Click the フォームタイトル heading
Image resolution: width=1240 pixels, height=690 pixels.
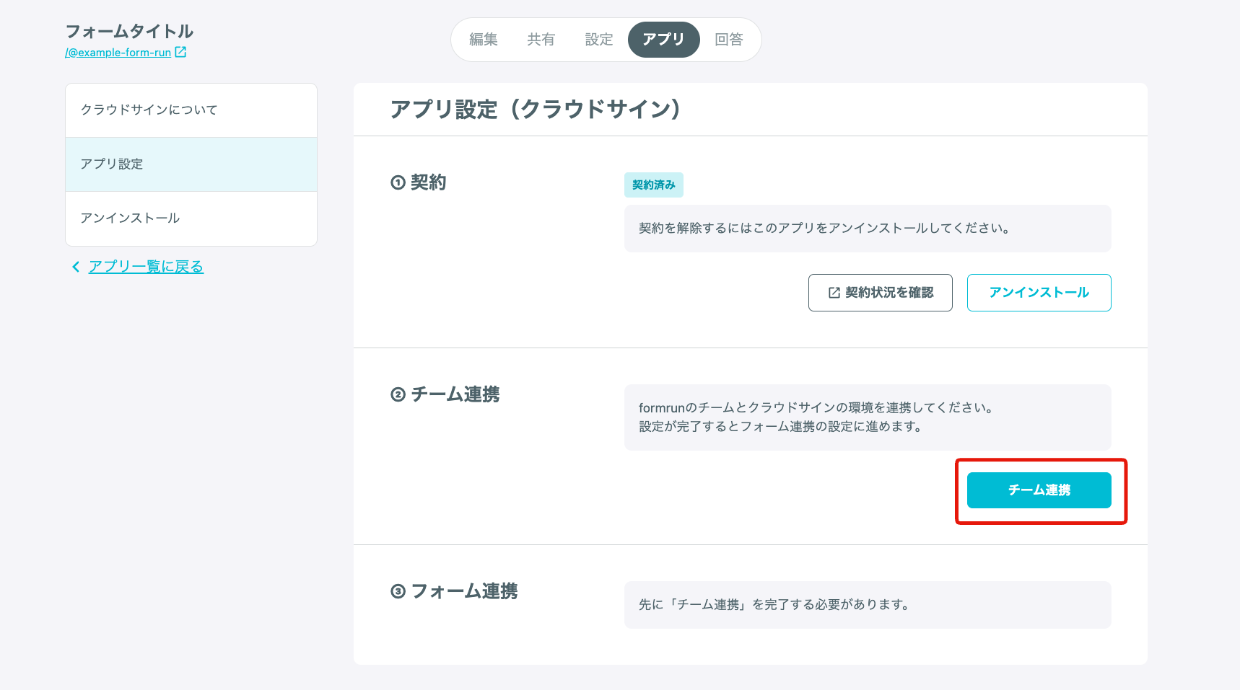(x=130, y=32)
